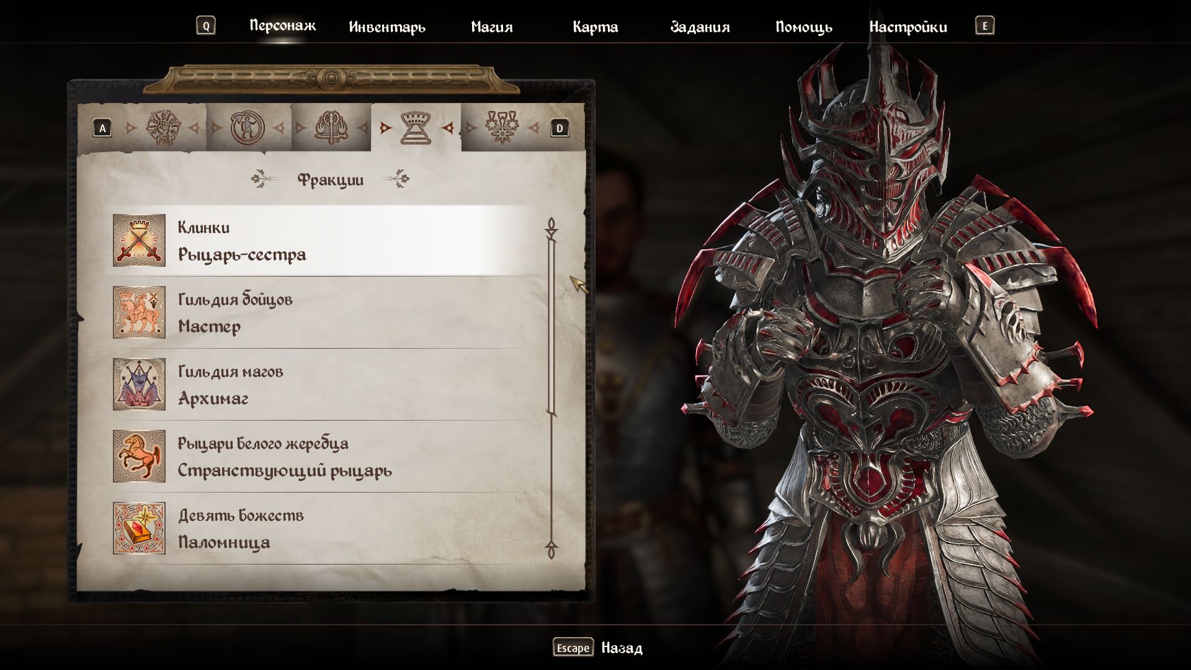Go to the Карта tab
Screen dimensions: 1191x670
click(595, 27)
